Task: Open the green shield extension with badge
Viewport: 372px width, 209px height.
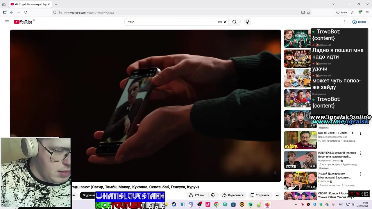Action: (360, 12)
